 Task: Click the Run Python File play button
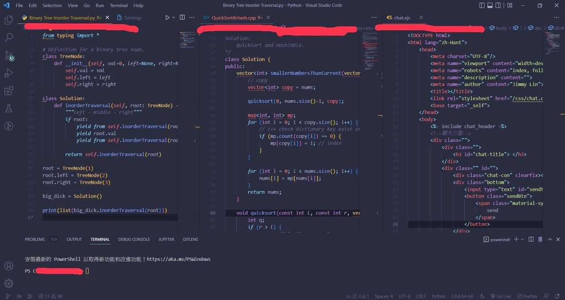167,18
